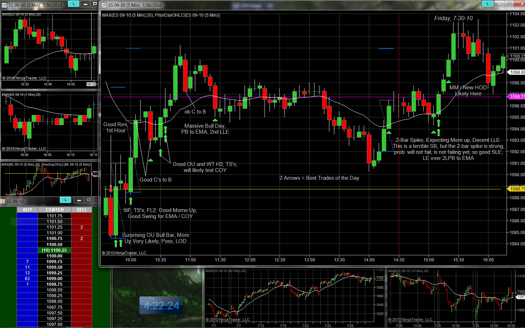Click the buy cell showing 63 at 1099.00
This screenshot has height=328, width=525.
coord(27,279)
